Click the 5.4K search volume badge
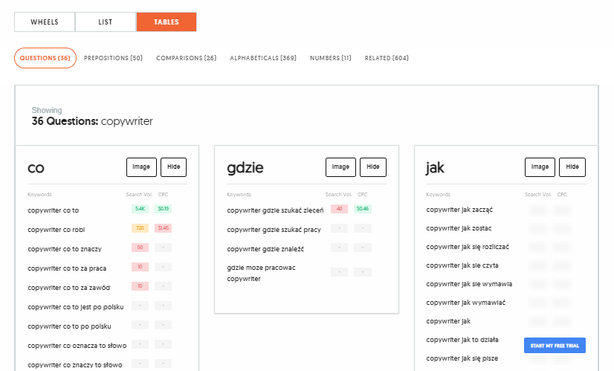The image size is (614, 371). coord(140,210)
